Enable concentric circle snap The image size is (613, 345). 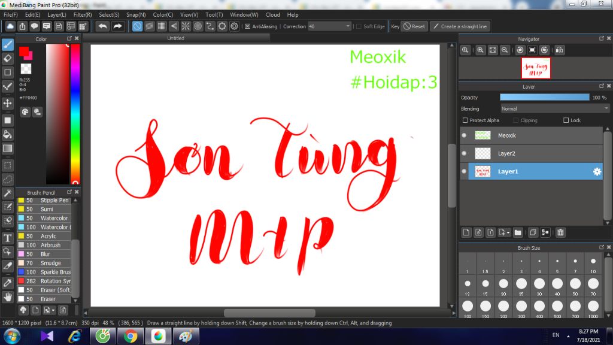tap(198, 26)
